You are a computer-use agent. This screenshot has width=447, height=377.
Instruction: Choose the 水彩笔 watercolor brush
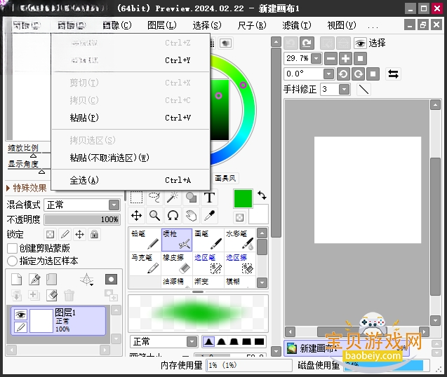(x=239, y=240)
